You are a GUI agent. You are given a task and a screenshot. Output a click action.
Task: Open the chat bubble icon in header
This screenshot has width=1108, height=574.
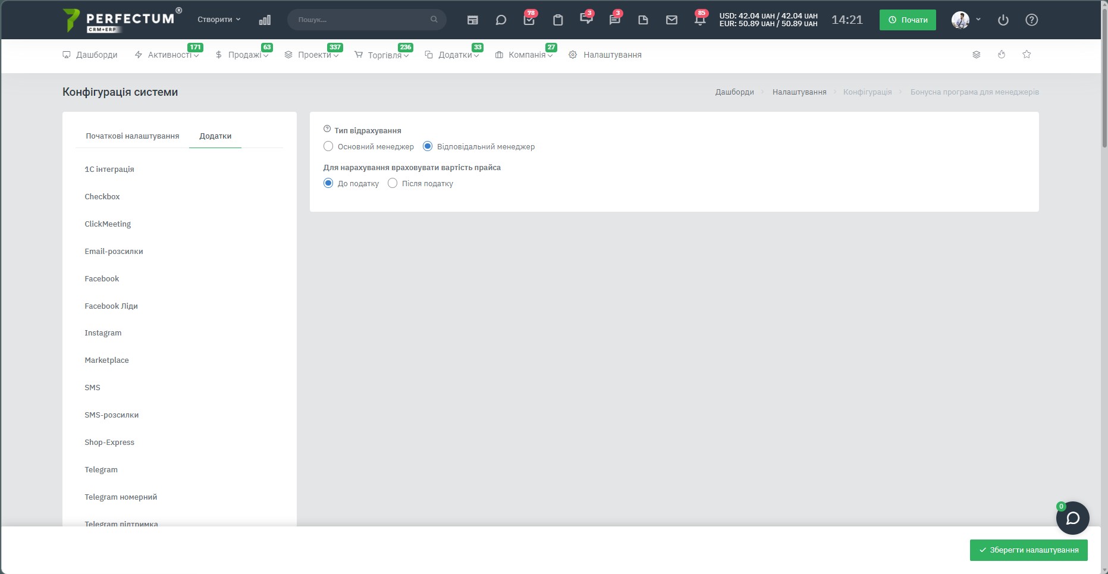[x=501, y=20]
